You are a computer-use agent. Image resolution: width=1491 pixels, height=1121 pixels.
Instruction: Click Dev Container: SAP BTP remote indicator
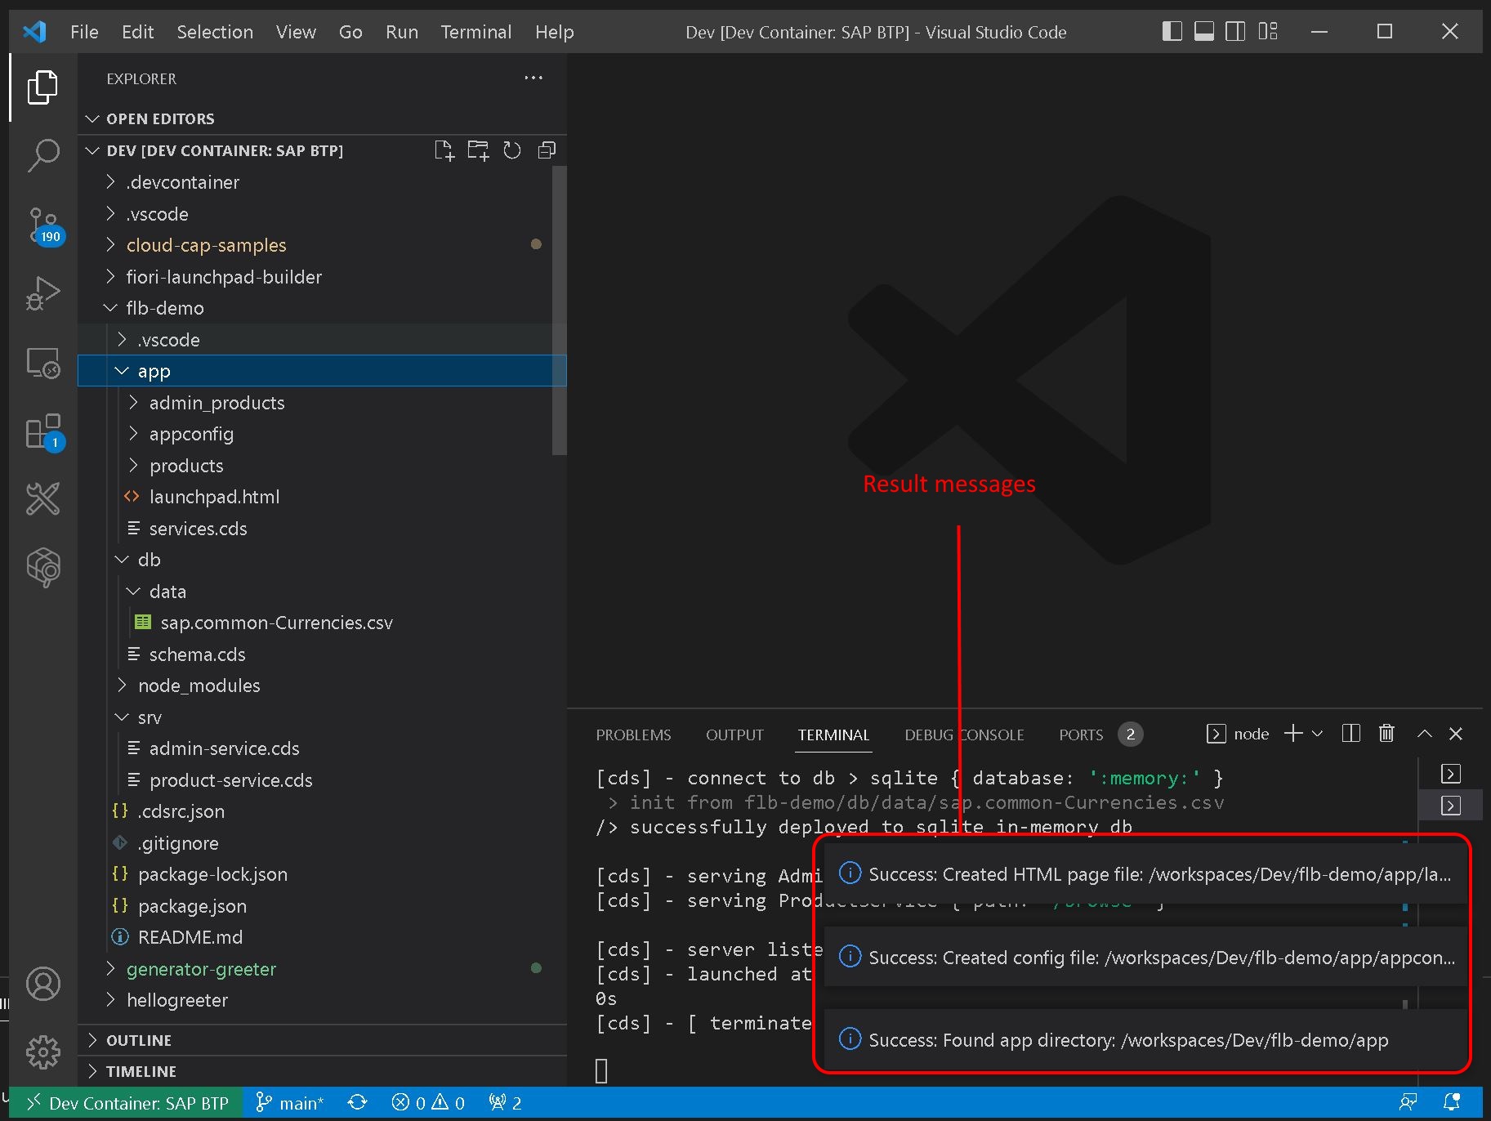[x=127, y=1103]
